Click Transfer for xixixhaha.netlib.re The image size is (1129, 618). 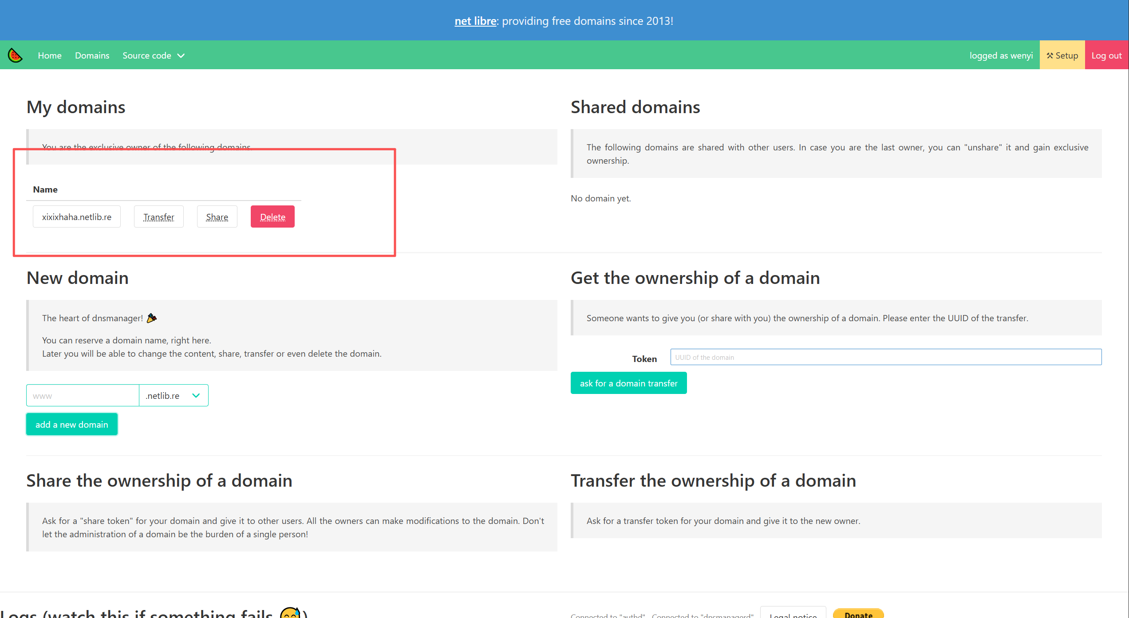[x=158, y=217]
